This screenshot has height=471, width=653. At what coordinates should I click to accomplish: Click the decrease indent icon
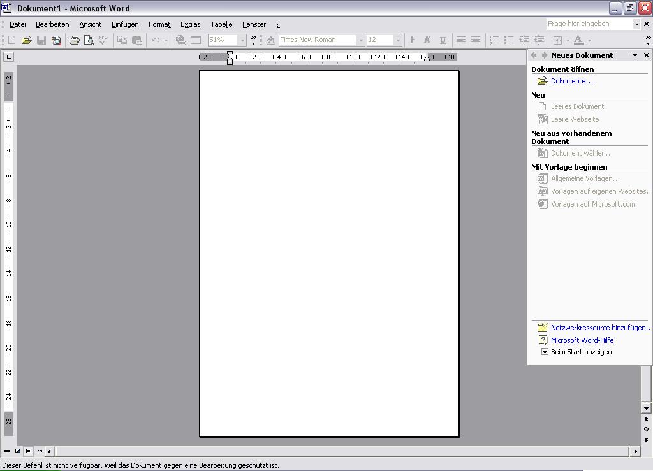click(x=524, y=40)
